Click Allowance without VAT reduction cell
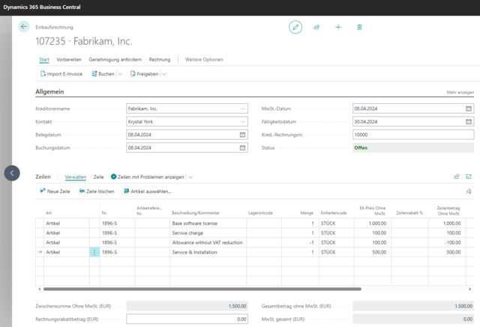480x327 pixels. 208,242
